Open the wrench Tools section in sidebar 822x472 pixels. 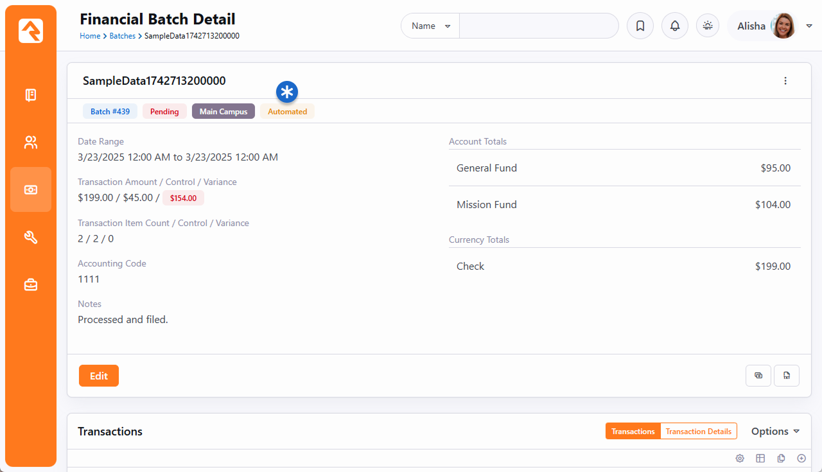(31, 238)
